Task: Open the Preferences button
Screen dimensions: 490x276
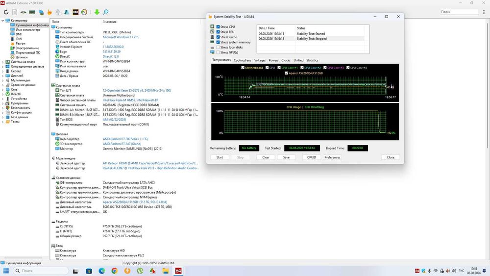Action: pyautogui.click(x=332, y=157)
